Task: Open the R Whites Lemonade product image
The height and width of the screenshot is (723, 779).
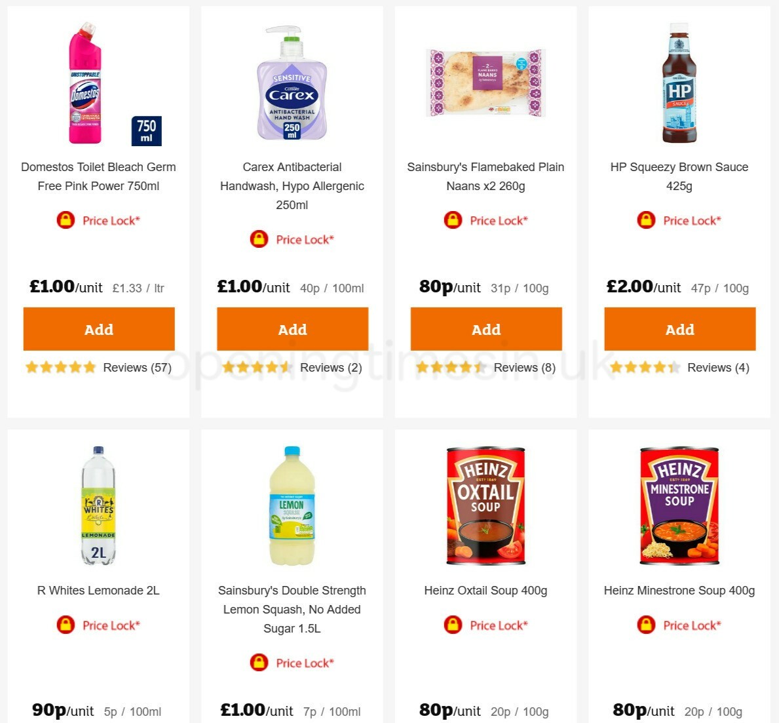Action: click(98, 505)
